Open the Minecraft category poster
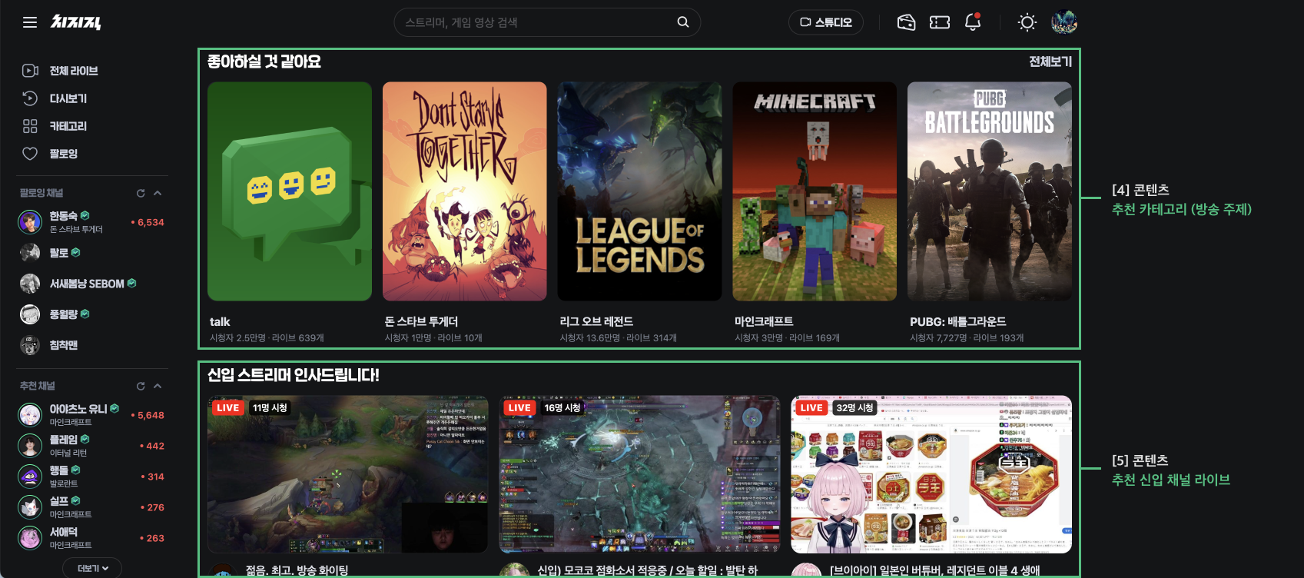Screen dimensions: 1304x578 coord(815,191)
